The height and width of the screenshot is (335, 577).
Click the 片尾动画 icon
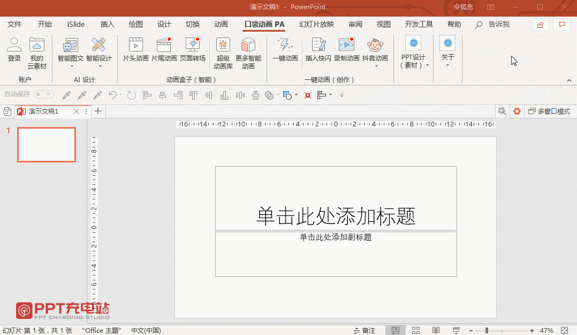coord(164,44)
